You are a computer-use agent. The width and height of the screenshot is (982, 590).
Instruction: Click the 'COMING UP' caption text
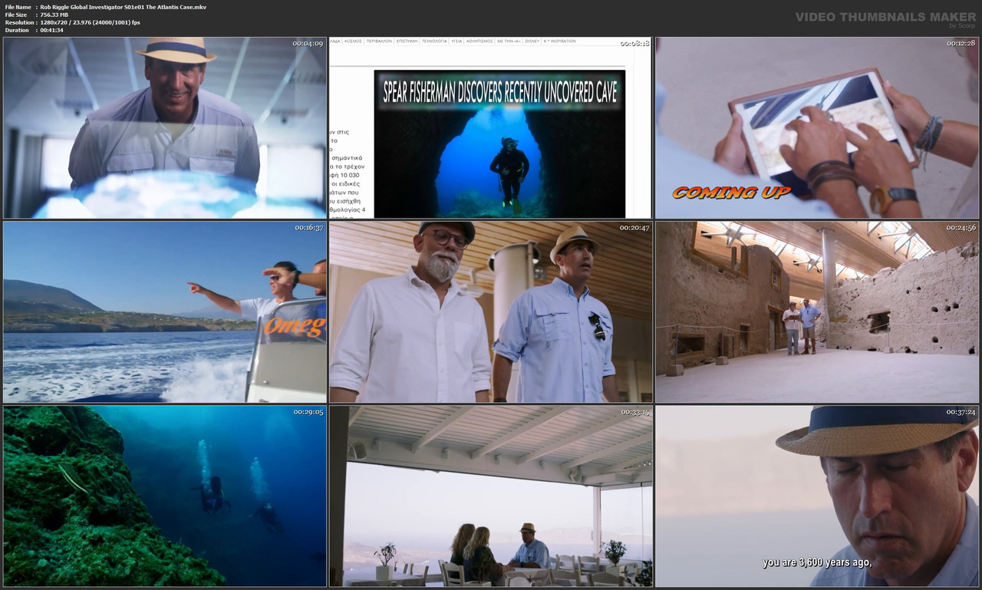tap(731, 193)
